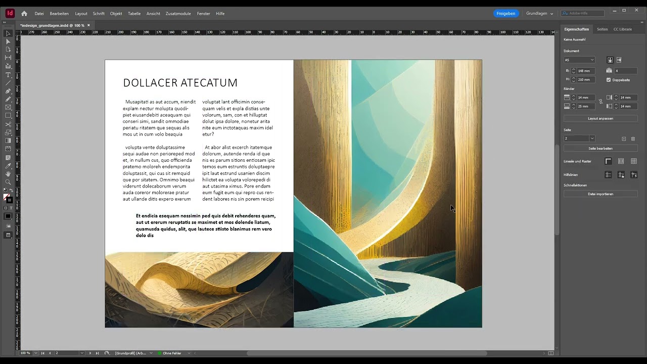Select the Direct Selection tool
647x364 pixels.
click(x=8, y=41)
